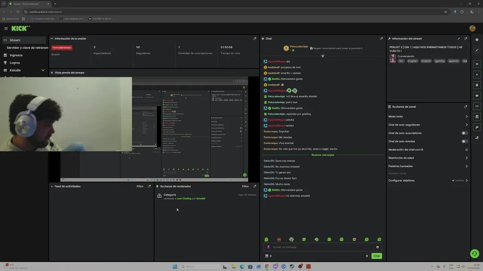Image resolution: width=483 pixels, height=271 pixels.
Task: Pop out the Acciones de moderador panel
Action: (255, 186)
